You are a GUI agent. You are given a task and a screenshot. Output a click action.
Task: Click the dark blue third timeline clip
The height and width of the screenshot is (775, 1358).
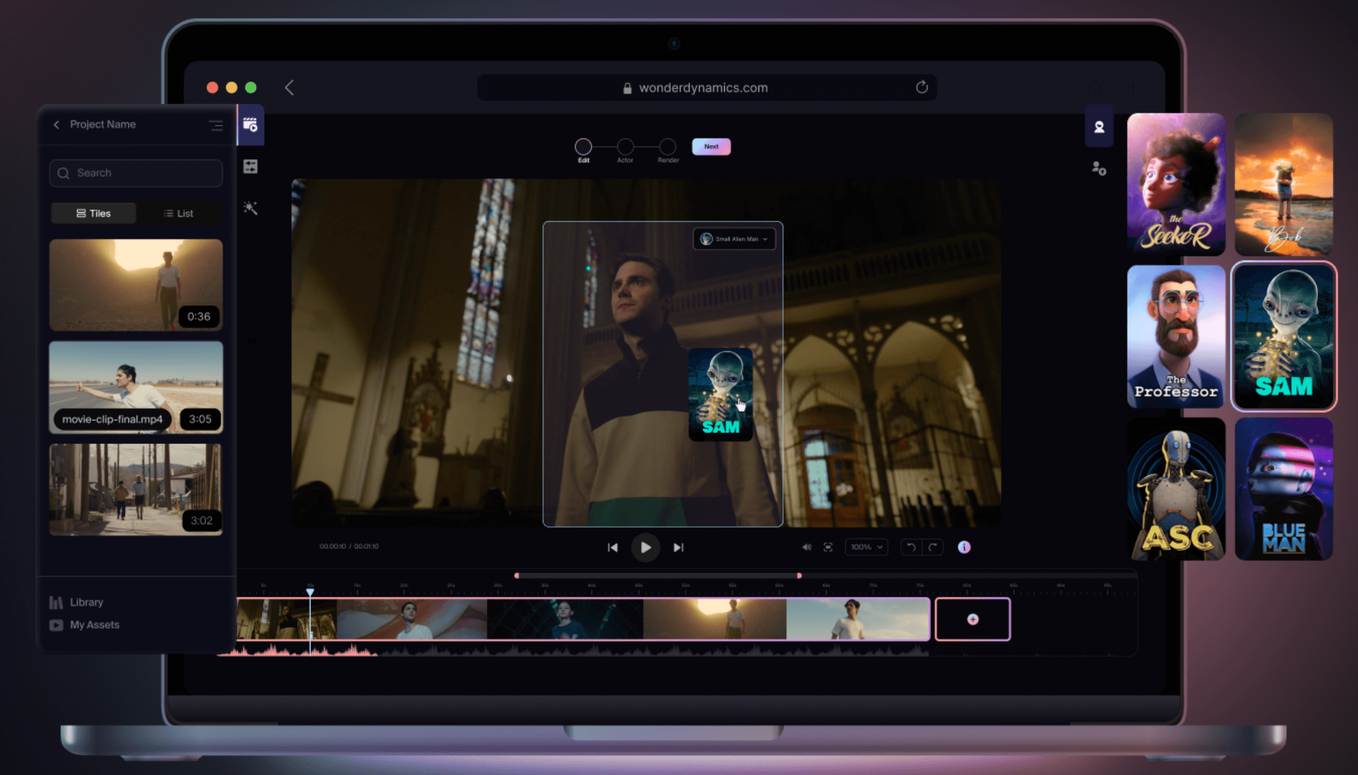tap(565, 619)
